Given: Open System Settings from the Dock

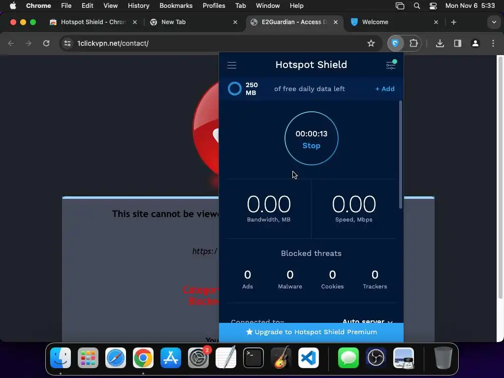Looking at the screenshot, I should pos(198,358).
